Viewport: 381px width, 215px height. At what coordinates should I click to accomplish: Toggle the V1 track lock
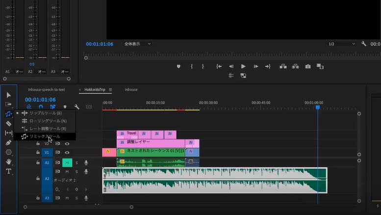coord(38,152)
